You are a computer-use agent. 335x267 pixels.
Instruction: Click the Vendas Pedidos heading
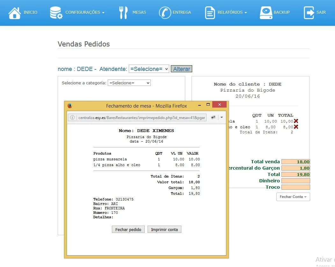click(x=84, y=44)
